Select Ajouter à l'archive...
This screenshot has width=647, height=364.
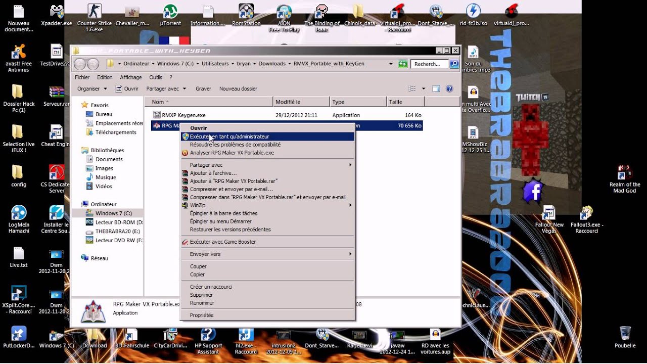268,173
